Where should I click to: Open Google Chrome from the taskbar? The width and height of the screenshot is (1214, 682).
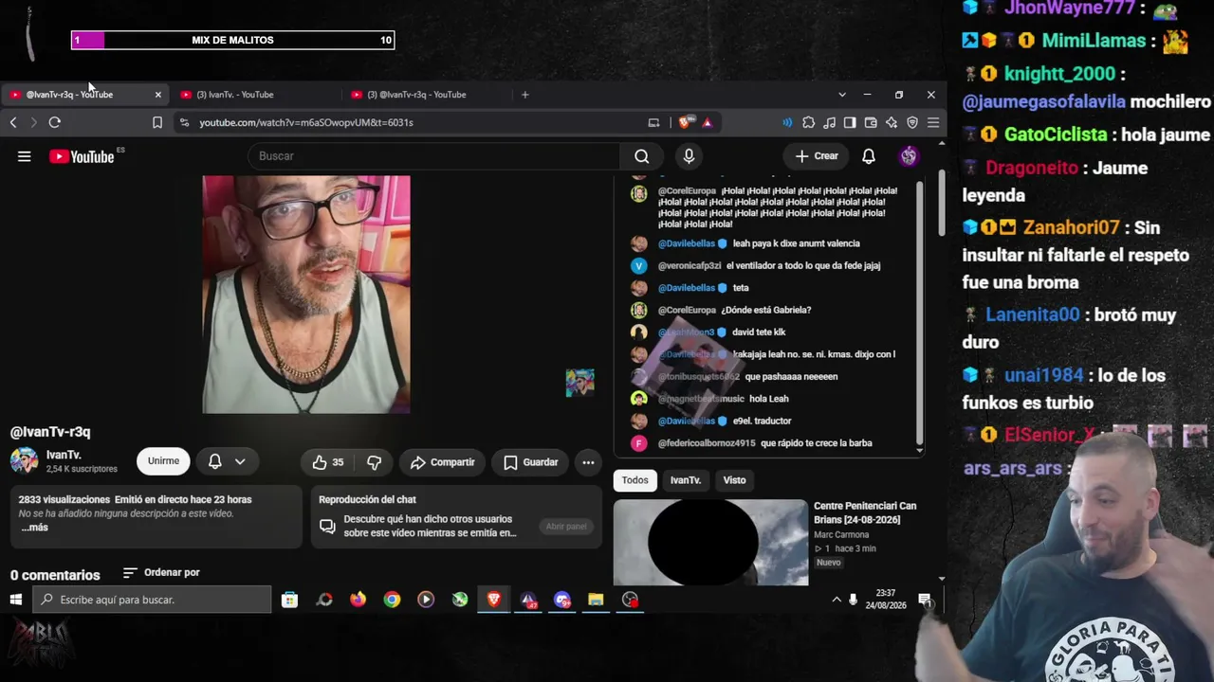click(392, 600)
